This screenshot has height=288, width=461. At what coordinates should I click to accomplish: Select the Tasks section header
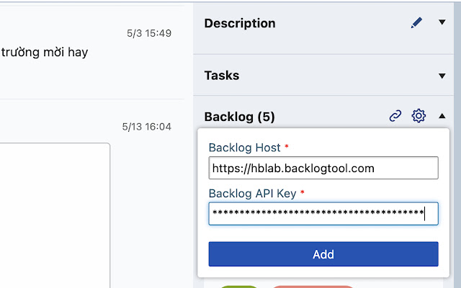(x=222, y=76)
